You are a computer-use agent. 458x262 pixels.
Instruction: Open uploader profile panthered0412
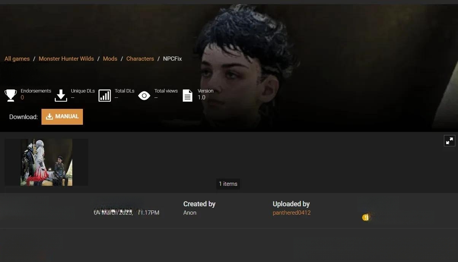coord(292,213)
